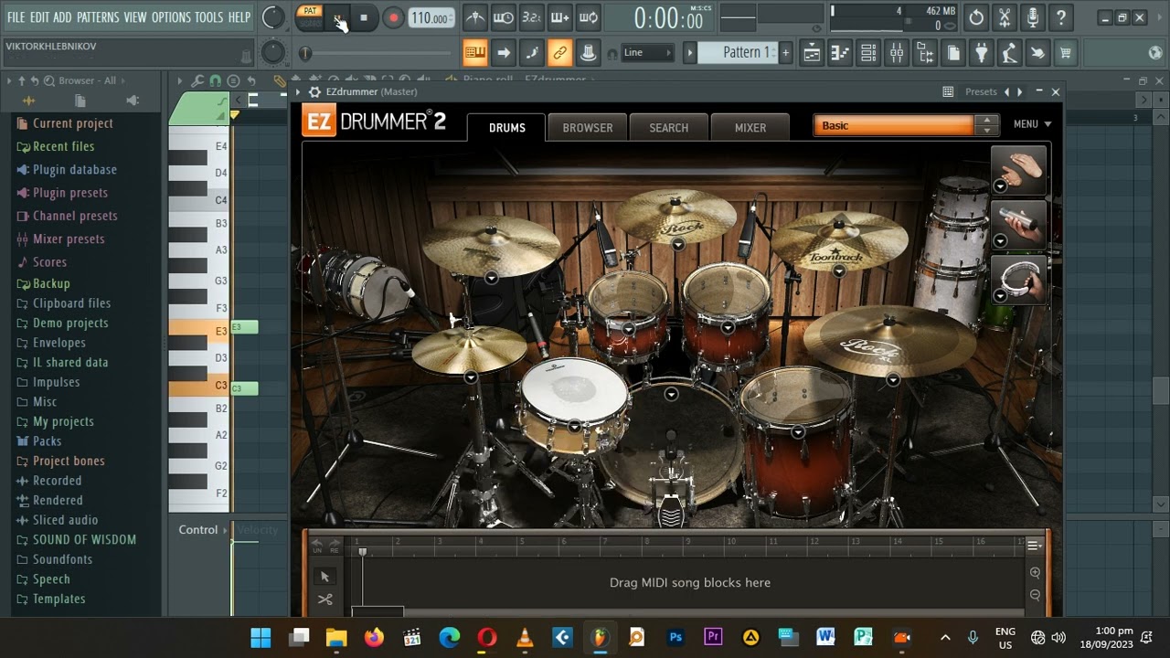Click the undo history circular arrow icon
The image size is (1170, 658).
coord(976,17)
